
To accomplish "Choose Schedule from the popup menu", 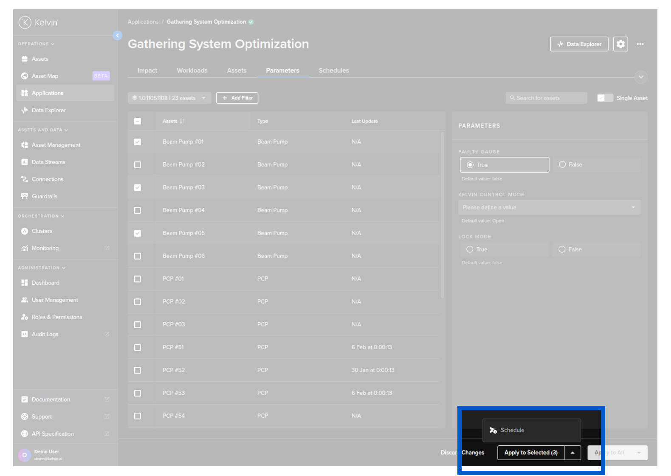I will click(x=512, y=431).
